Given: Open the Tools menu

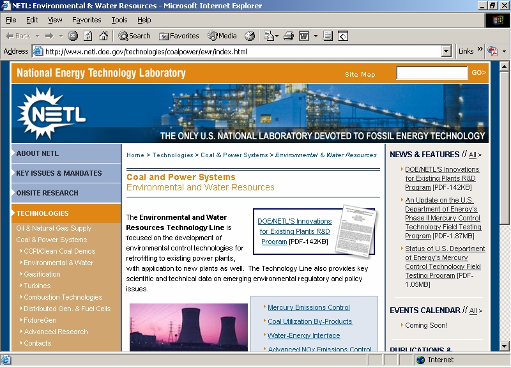Looking at the screenshot, I should coord(119,20).
